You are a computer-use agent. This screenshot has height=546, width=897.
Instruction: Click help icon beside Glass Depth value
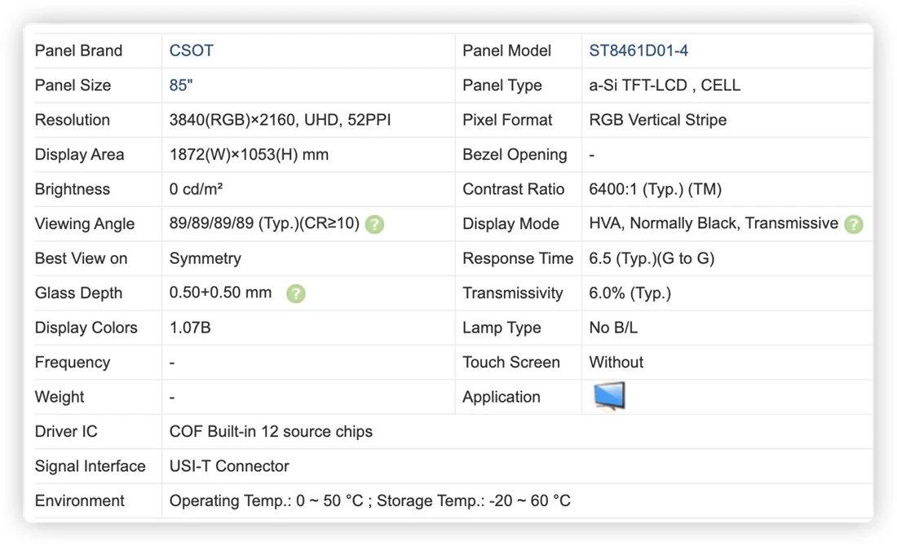296,293
